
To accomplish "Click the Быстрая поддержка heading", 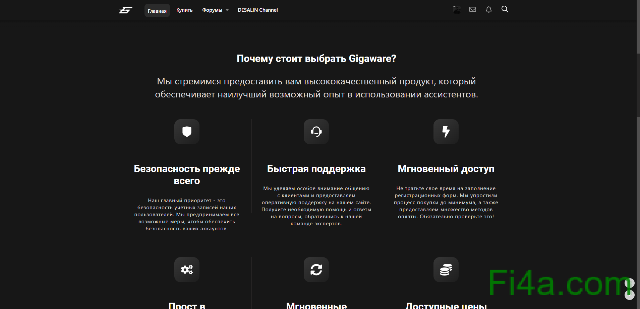I will [316, 169].
